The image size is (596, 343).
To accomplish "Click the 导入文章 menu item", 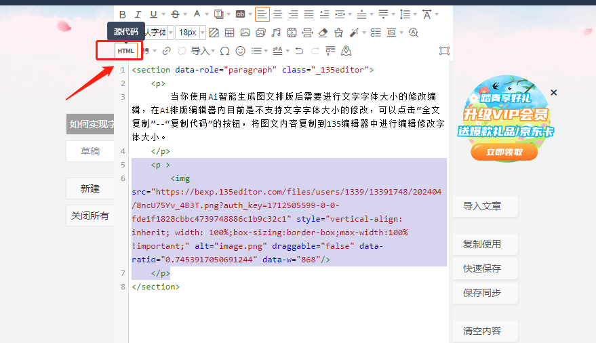I will coord(482,206).
